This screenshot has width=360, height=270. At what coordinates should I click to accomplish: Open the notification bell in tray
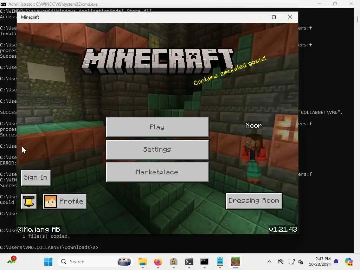[336, 262]
